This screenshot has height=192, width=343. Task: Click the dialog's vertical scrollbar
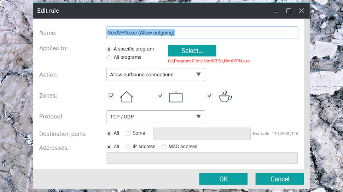click(307, 94)
